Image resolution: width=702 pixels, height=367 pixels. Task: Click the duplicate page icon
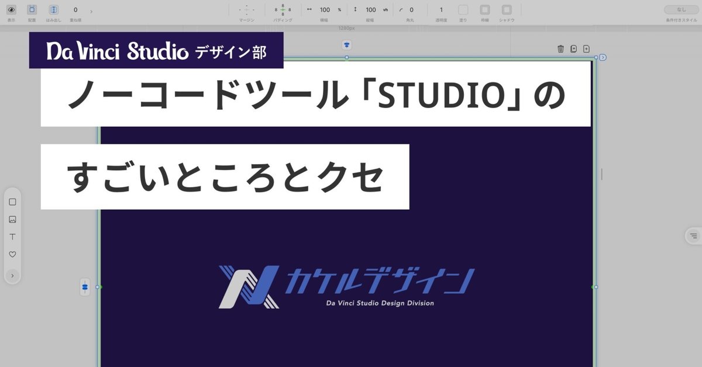tap(573, 49)
